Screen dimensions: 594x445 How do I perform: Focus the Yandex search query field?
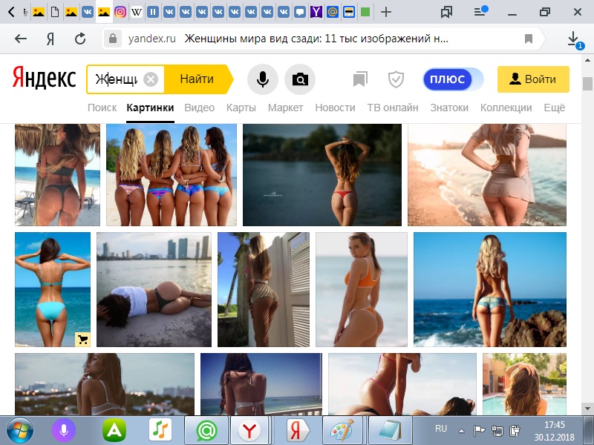tap(117, 79)
